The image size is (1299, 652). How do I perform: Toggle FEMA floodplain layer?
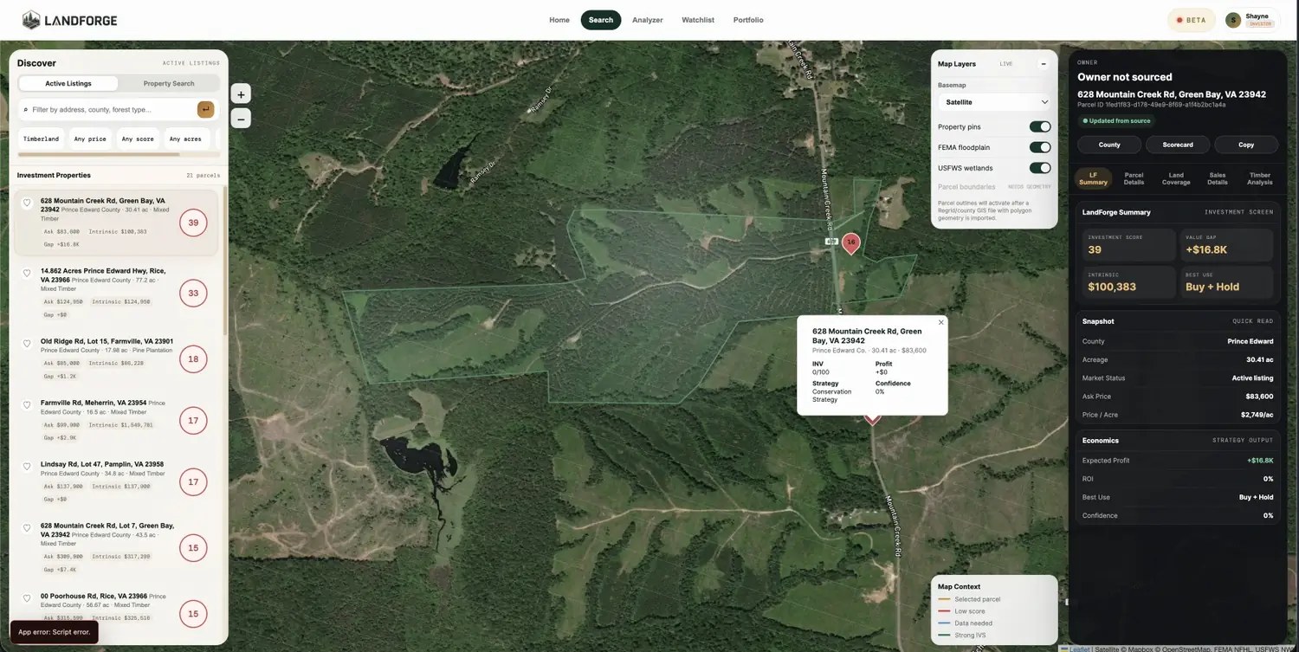click(x=1040, y=147)
